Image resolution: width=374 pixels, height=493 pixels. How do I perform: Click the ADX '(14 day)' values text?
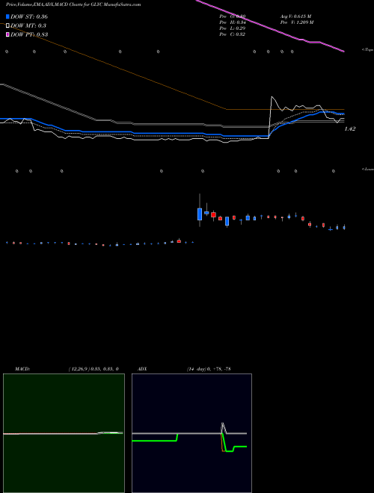coord(209,369)
